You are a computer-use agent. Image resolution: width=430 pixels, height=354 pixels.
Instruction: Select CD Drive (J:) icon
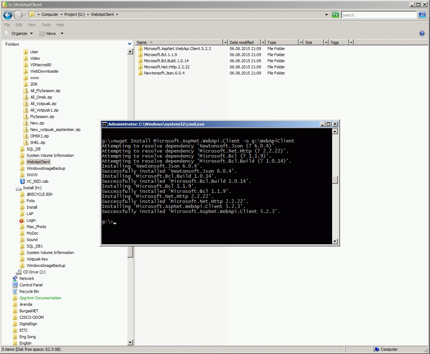(x=19, y=272)
